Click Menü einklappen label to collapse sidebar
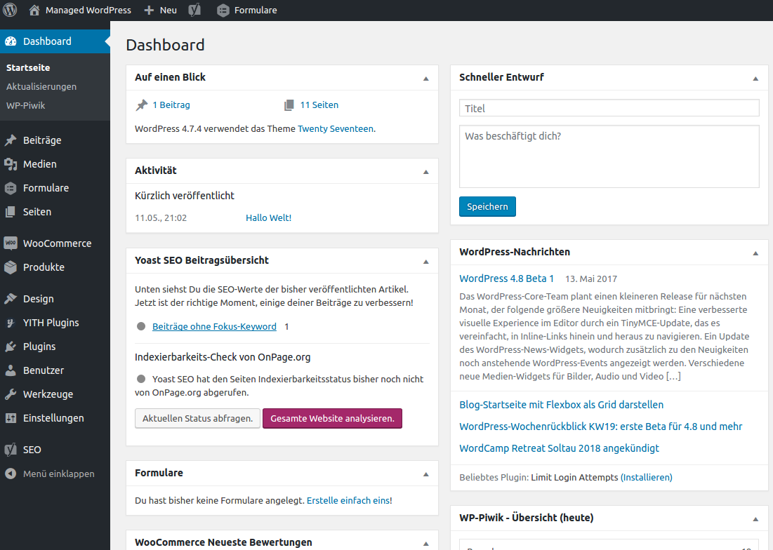This screenshot has height=550, width=773. pyautogui.click(x=59, y=474)
